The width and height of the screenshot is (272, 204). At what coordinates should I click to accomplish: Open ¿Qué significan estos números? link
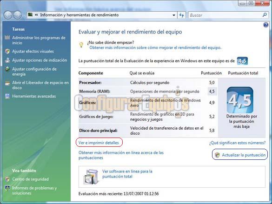pos(237,143)
